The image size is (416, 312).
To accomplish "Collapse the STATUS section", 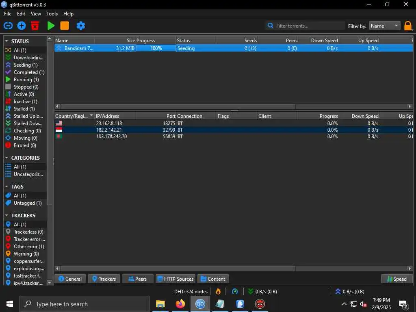I will pos(6,41).
